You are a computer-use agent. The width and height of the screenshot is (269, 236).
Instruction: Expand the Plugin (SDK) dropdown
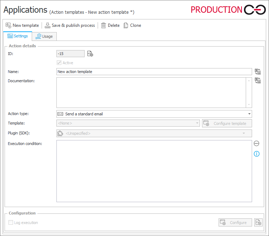pos(154,133)
